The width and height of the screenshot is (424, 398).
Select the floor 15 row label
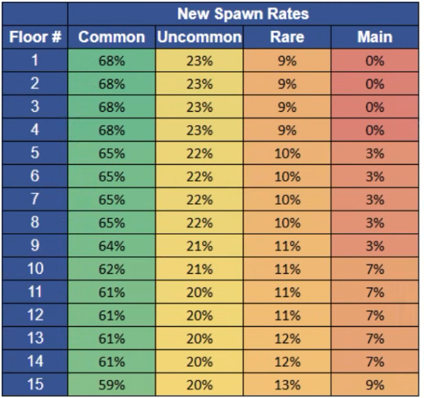click(35, 385)
